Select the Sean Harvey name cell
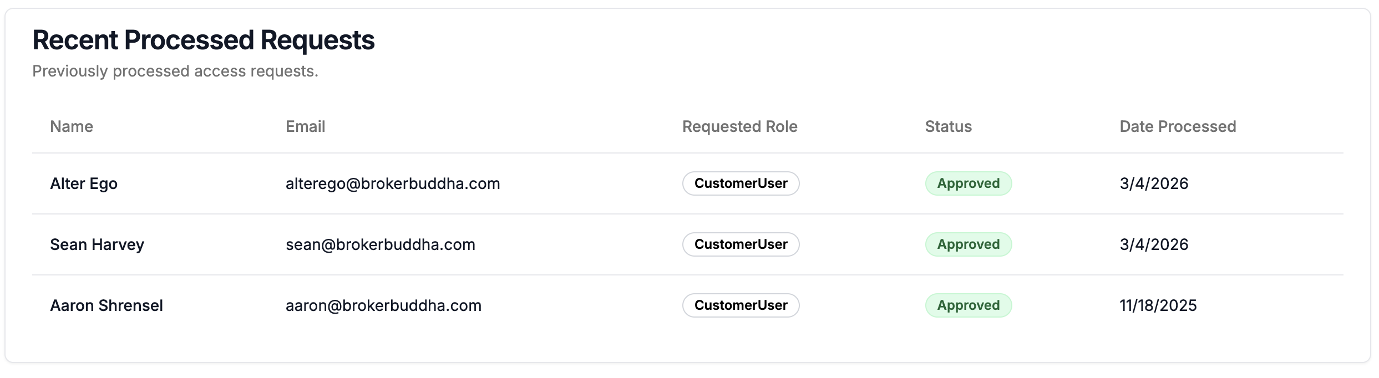Screen dimensions: 1379x378 coord(97,244)
